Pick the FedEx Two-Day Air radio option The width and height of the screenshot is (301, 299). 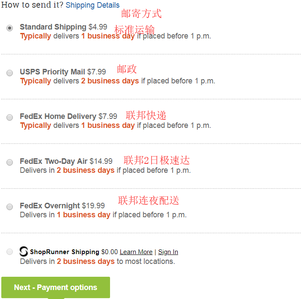pos(10,162)
